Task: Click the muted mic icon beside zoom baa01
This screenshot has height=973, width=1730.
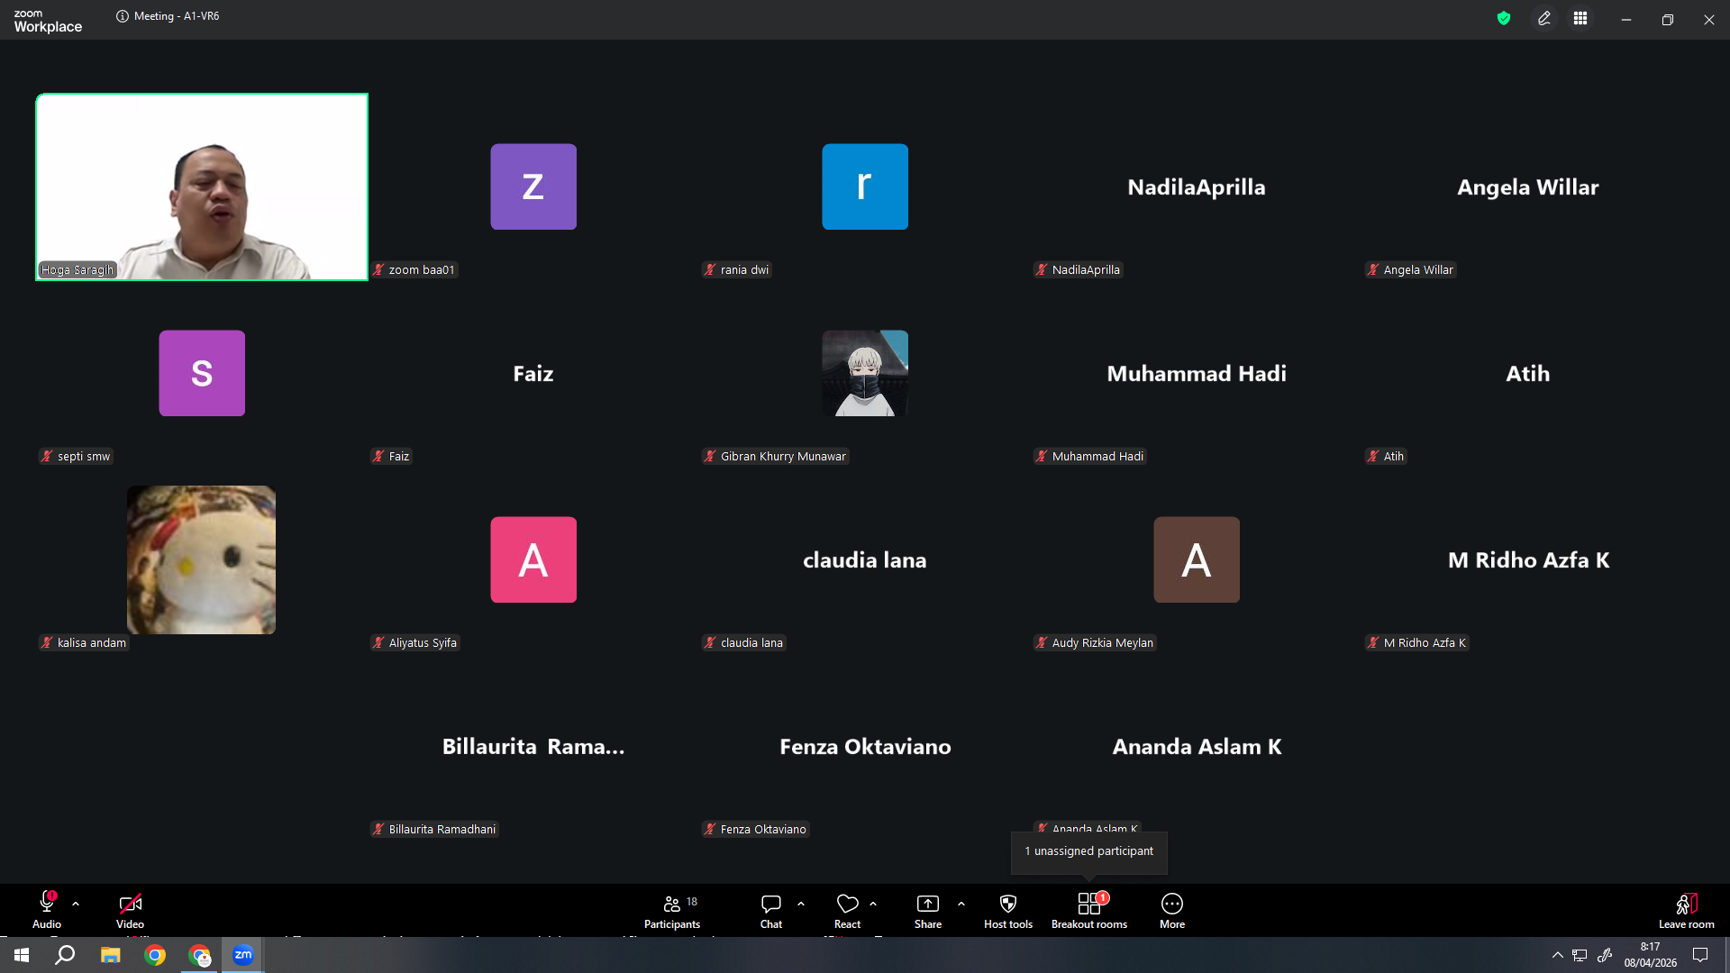Action: (x=378, y=270)
